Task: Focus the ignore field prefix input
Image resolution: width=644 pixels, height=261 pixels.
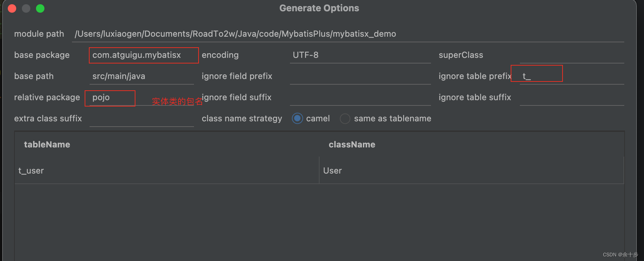Action: point(360,77)
